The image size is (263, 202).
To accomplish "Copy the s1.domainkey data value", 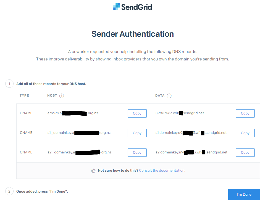I will click(x=245, y=133).
